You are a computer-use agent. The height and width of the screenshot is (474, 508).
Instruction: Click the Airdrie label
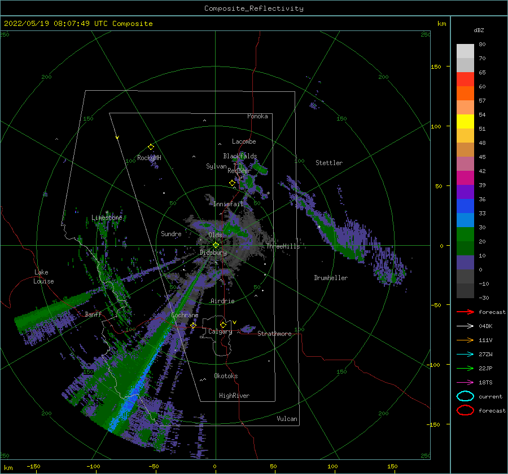222,301
